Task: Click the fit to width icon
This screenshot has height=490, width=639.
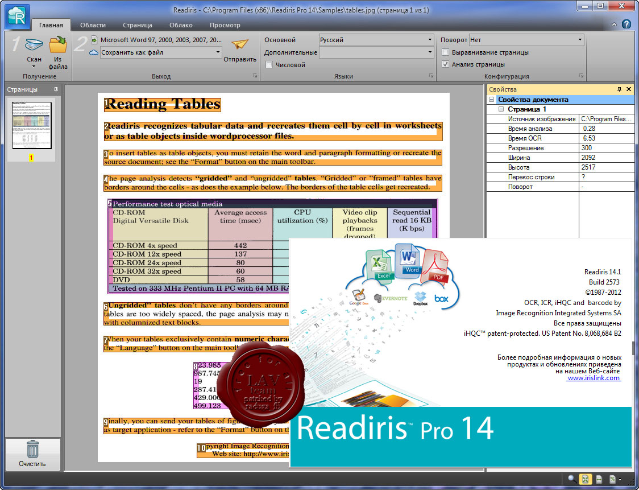Action: [x=599, y=479]
